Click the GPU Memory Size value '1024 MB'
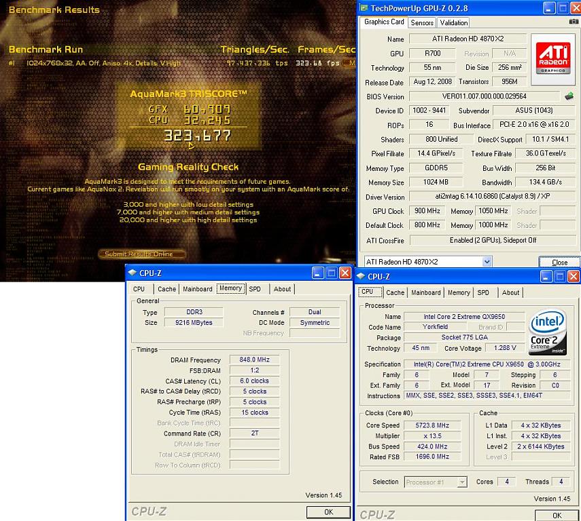 point(436,182)
